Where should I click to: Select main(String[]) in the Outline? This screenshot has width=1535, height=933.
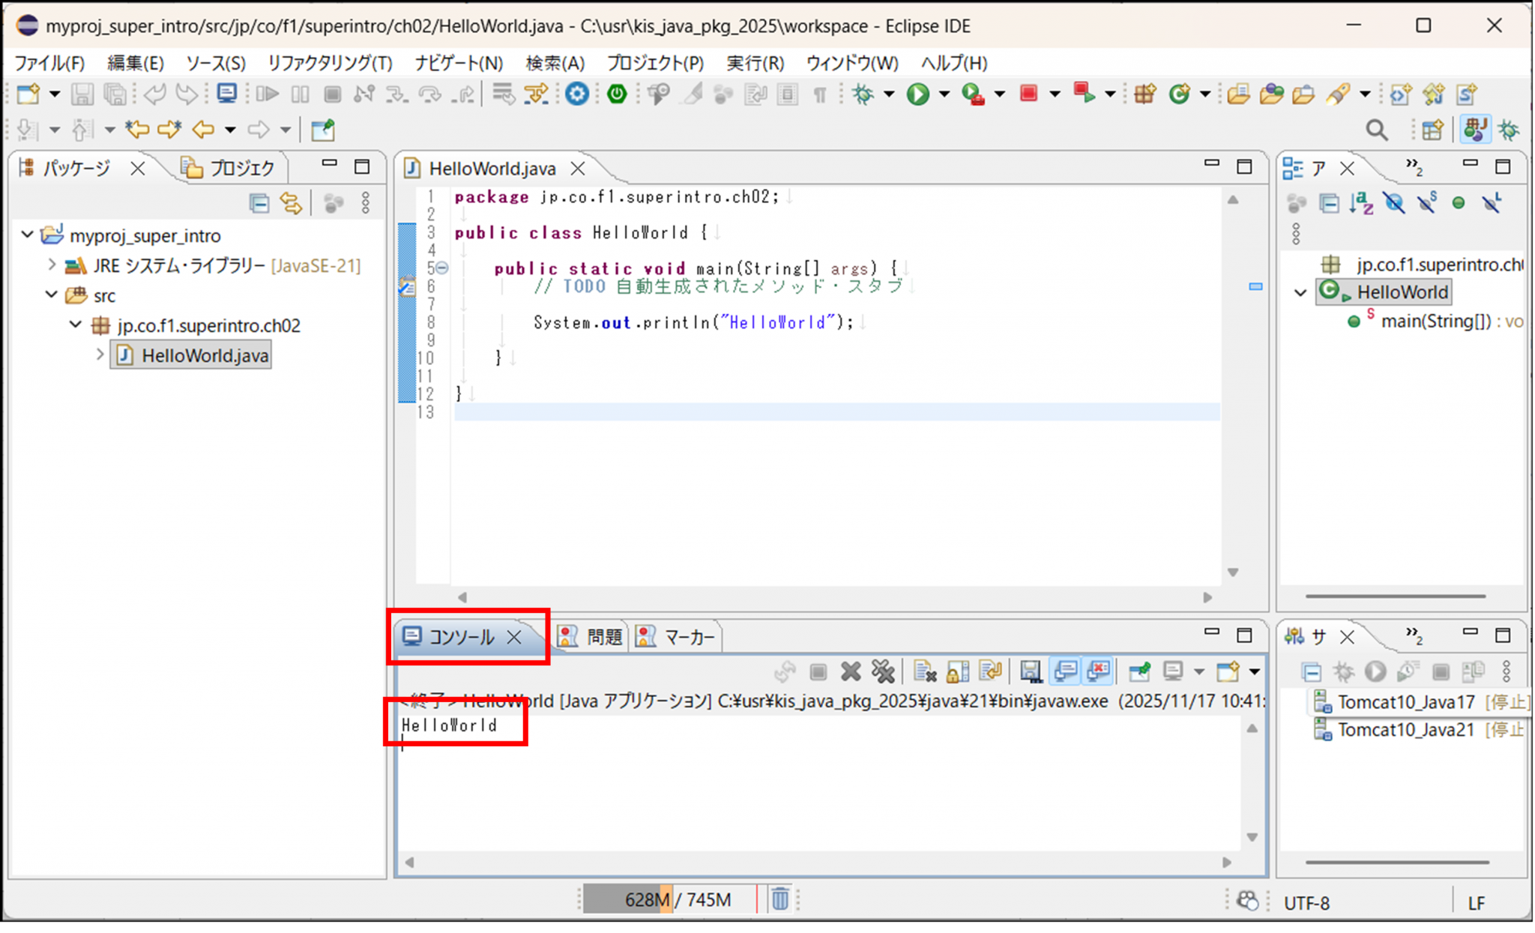(x=1435, y=321)
